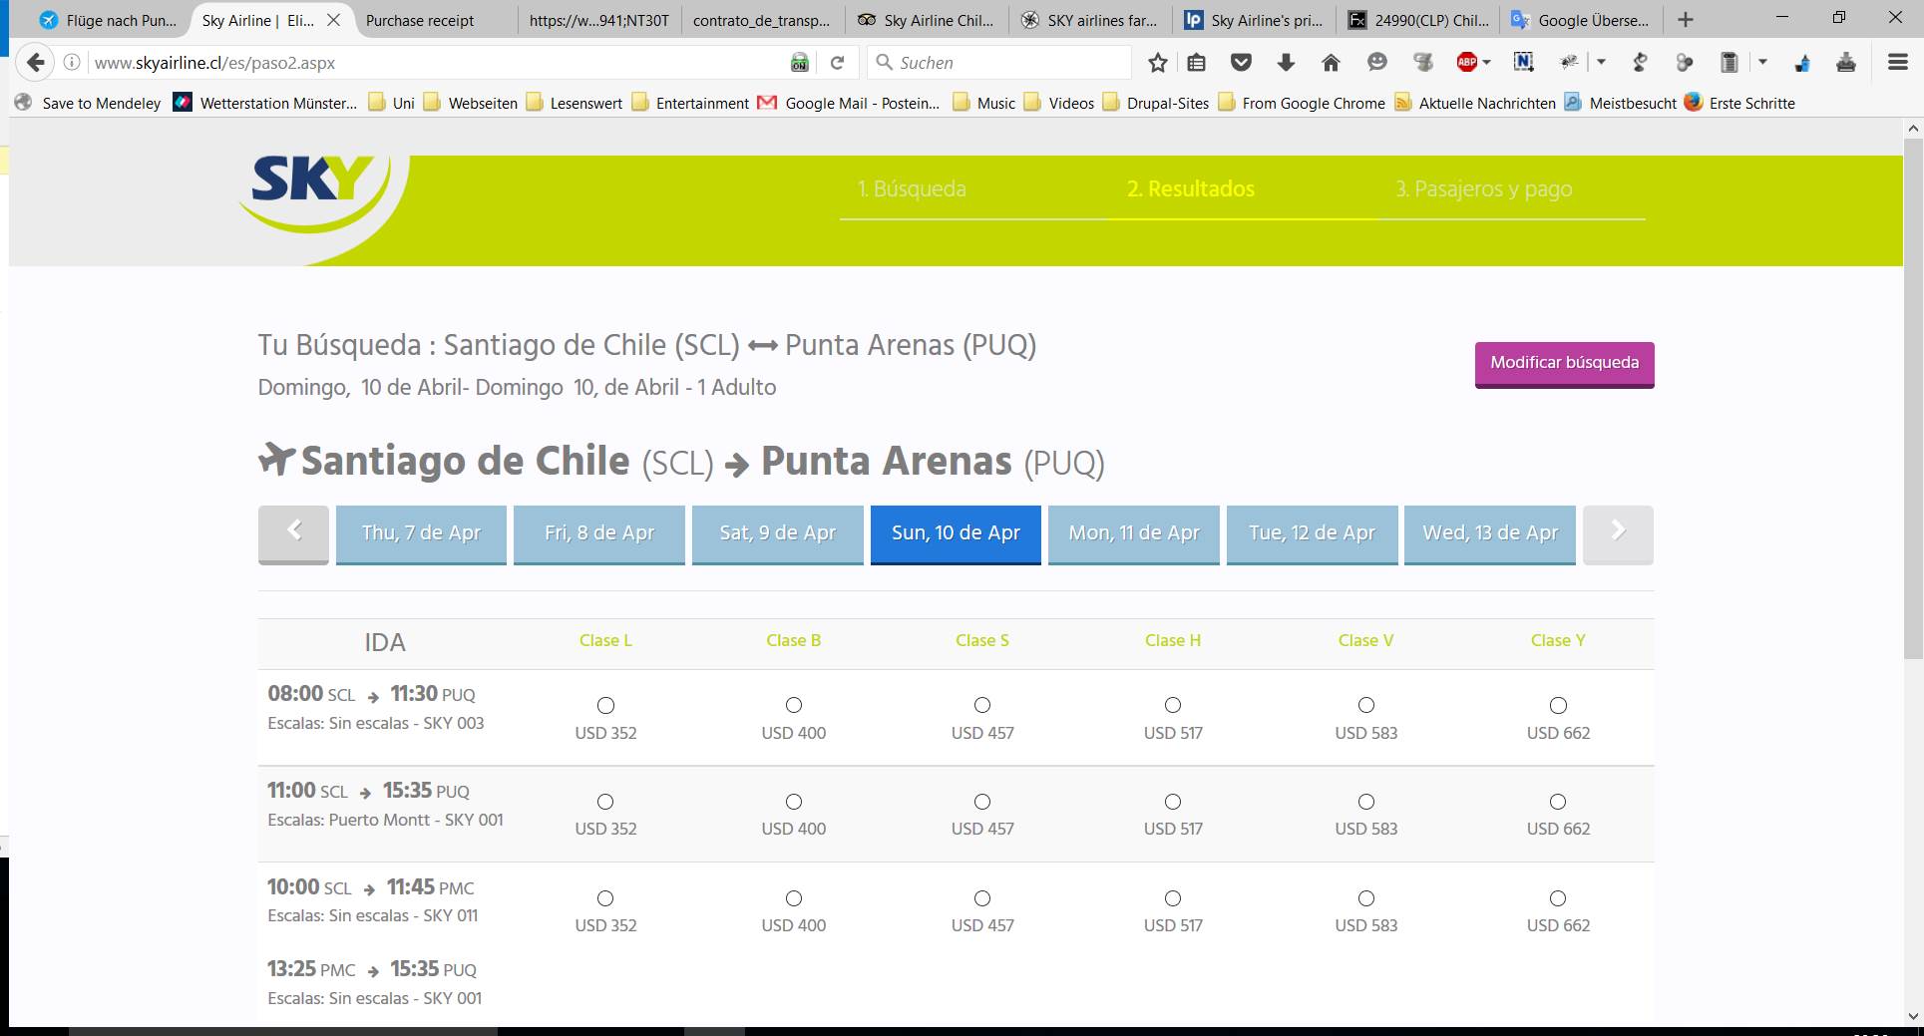Choose Clase V for the 11:00 SKY 001 flight

[1366, 802]
